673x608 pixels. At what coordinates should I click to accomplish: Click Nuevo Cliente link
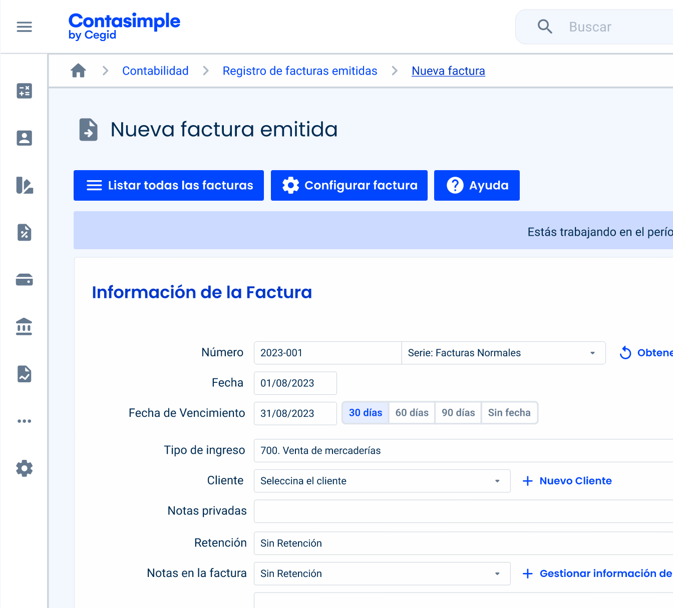pyautogui.click(x=567, y=481)
